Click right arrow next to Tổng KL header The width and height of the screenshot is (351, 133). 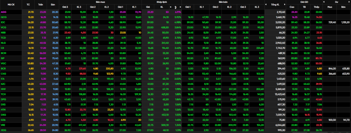tap(285, 4)
